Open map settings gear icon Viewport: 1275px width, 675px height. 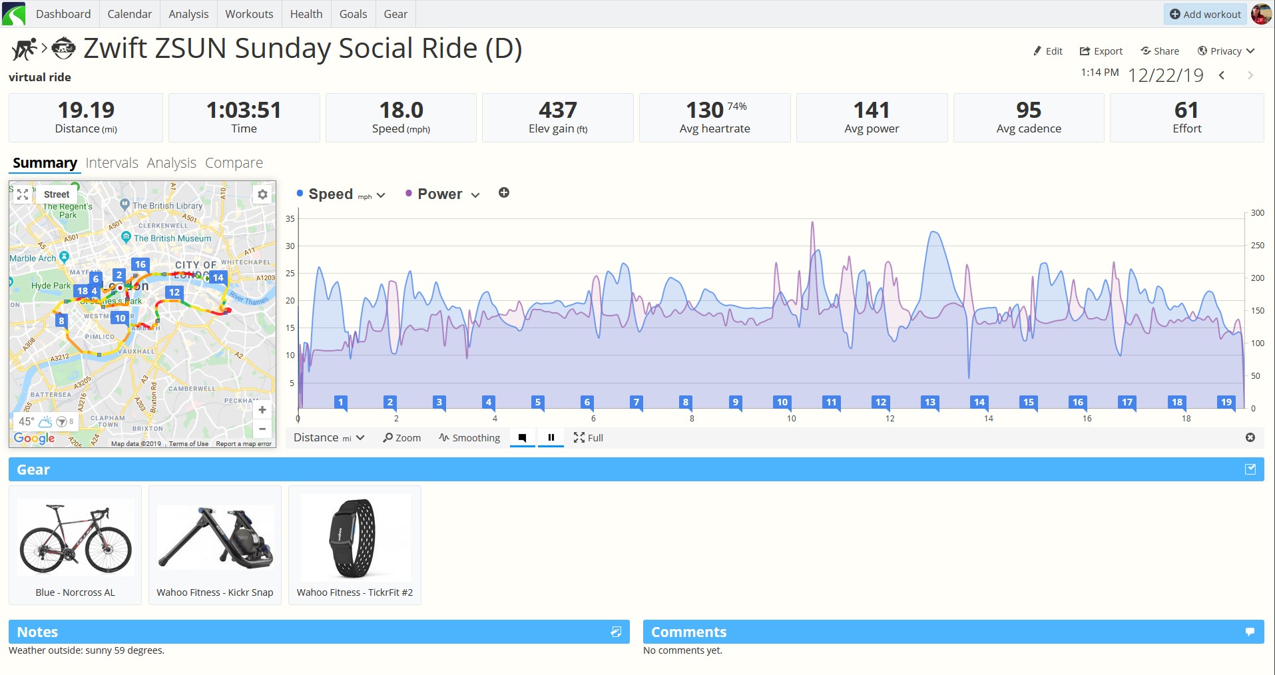pos(262,194)
